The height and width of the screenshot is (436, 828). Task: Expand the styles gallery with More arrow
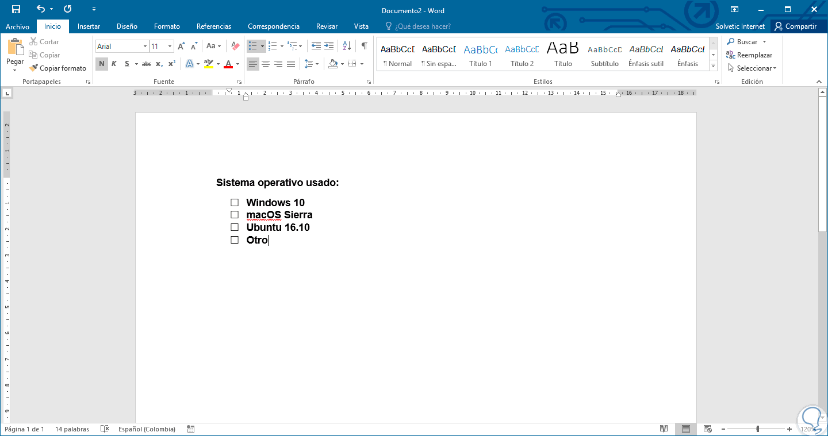coord(714,67)
